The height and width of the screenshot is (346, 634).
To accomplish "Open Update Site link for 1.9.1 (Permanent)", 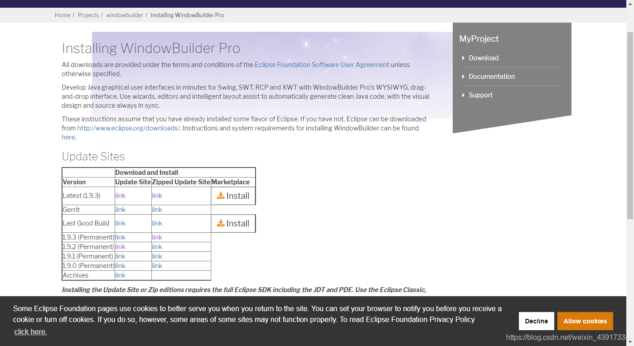I will 121,256.
